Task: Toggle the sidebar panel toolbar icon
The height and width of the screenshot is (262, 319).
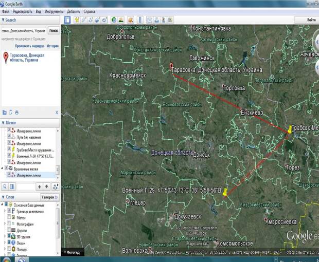Action: pyautogui.click(x=67, y=20)
